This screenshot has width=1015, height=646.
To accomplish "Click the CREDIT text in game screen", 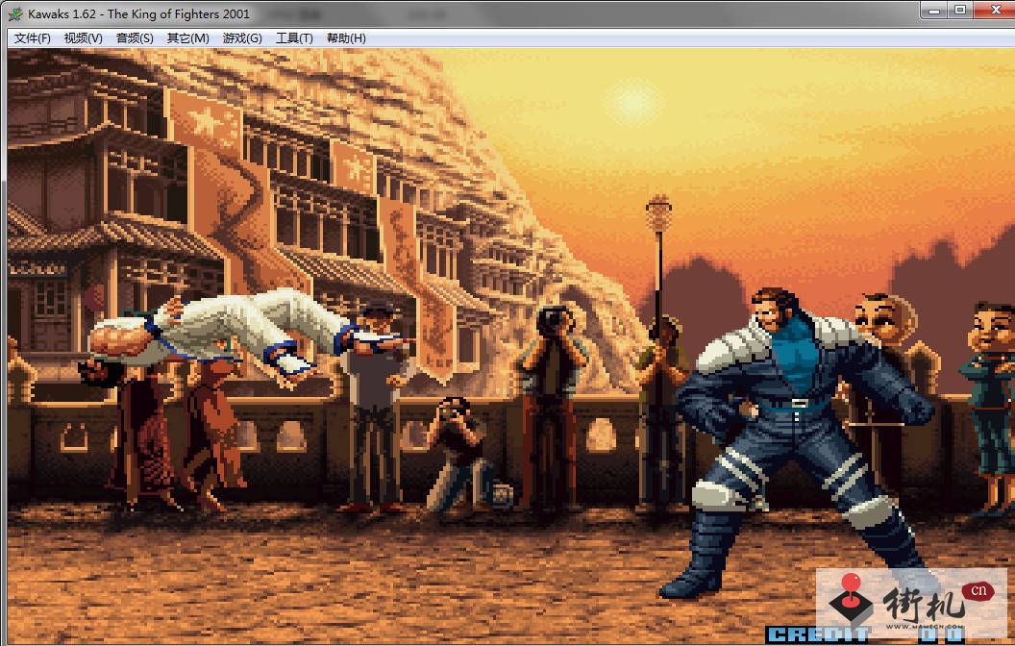I will click(x=818, y=634).
